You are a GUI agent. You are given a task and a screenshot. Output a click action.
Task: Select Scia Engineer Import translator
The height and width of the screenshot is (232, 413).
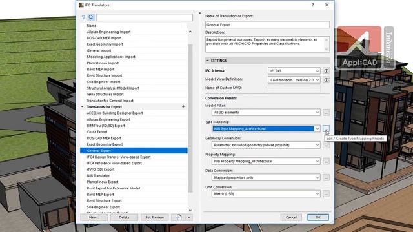134,82
